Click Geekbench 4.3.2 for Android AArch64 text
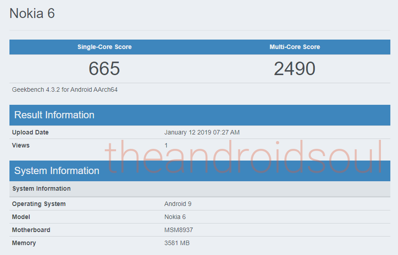This screenshot has height=255, width=398. coord(65,89)
